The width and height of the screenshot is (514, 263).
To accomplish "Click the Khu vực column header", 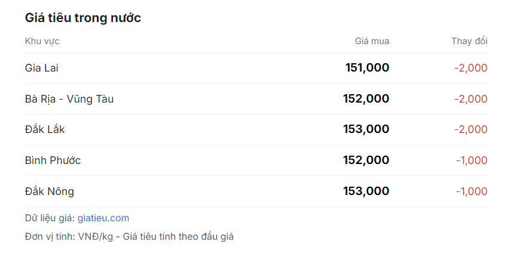I will coord(42,41).
